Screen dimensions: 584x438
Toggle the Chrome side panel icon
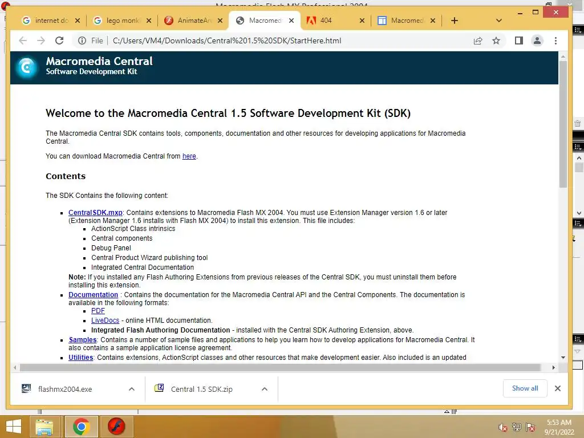519,40
